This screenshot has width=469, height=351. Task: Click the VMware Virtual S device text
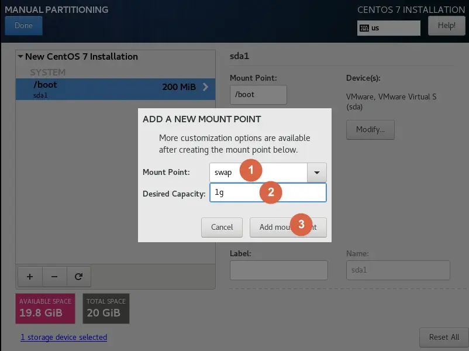[391, 102]
